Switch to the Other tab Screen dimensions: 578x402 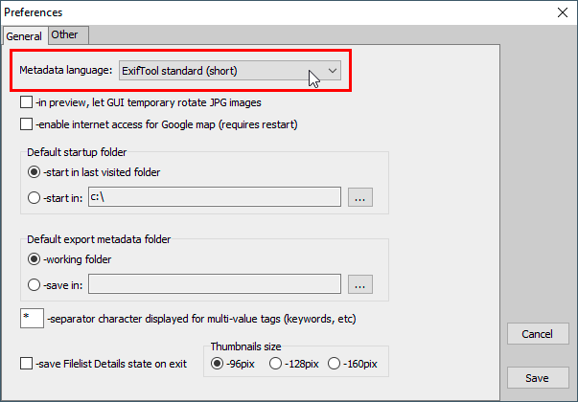coord(65,35)
